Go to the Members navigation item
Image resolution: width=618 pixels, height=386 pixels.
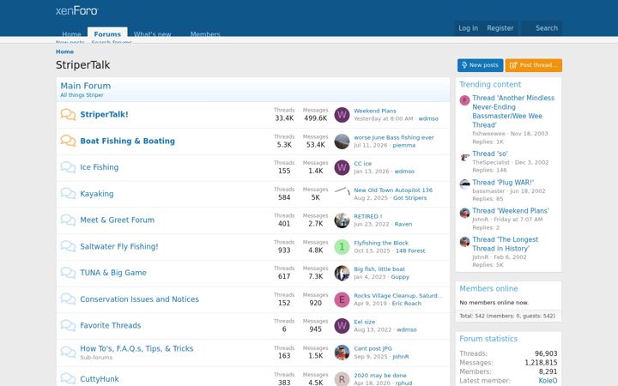[205, 33]
